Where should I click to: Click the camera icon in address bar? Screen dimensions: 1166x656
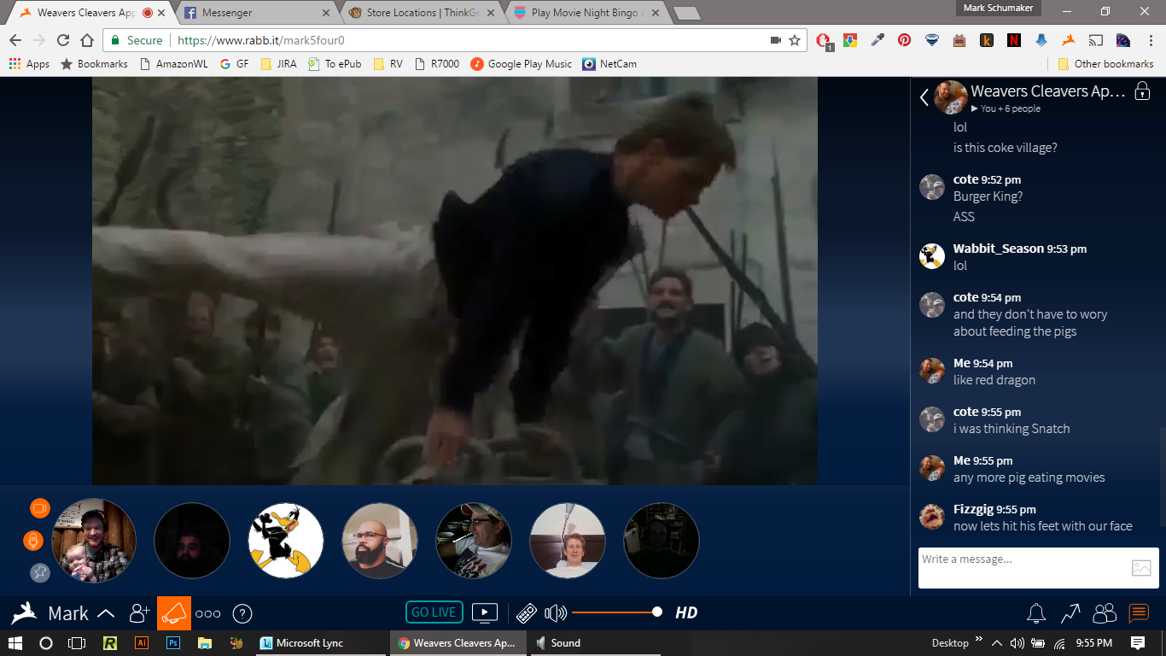[776, 40]
